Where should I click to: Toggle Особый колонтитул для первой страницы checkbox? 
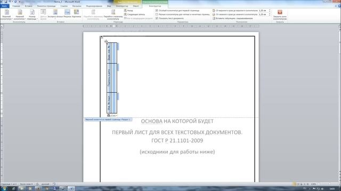157,11
